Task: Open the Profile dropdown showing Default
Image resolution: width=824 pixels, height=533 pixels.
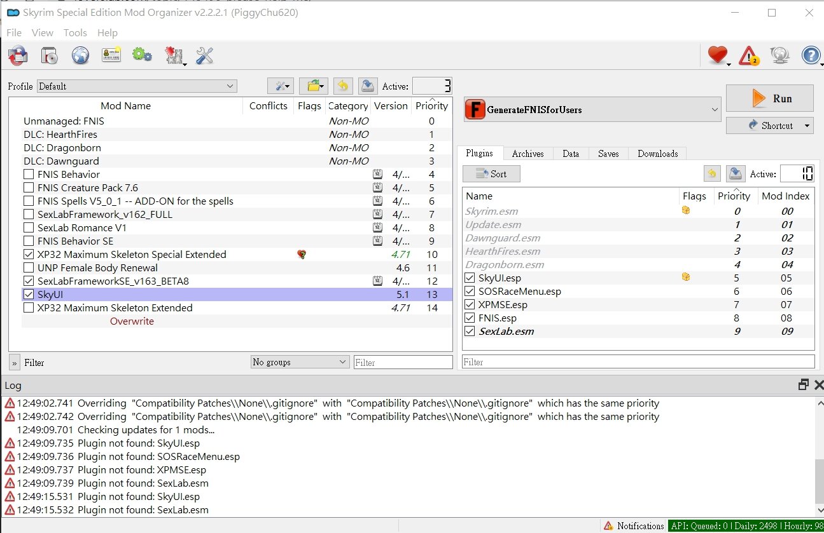Action: click(137, 86)
